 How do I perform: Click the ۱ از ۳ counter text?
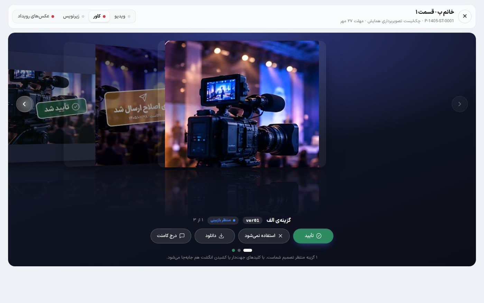[198, 220]
